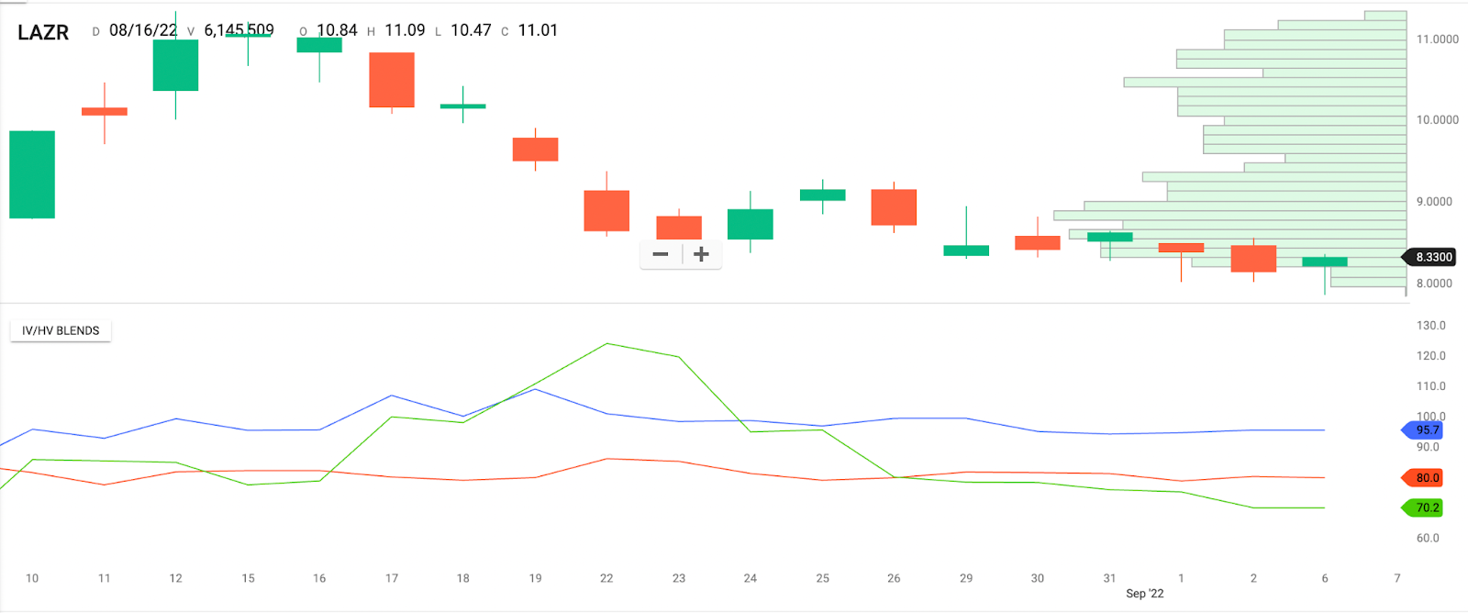Select the date 24 axis tick
1468x613 pixels.
pos(751,578)
